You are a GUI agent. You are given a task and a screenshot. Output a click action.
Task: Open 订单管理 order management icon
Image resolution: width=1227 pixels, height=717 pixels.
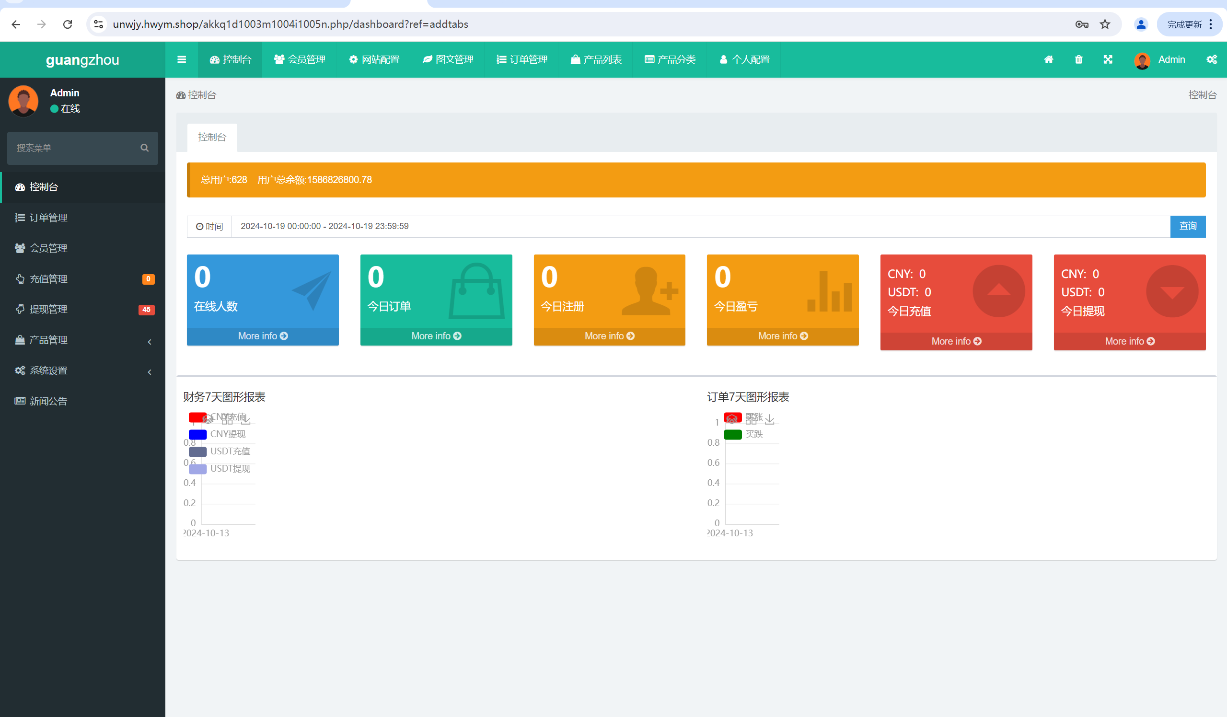pyautogui.click(x=19, y=217)
